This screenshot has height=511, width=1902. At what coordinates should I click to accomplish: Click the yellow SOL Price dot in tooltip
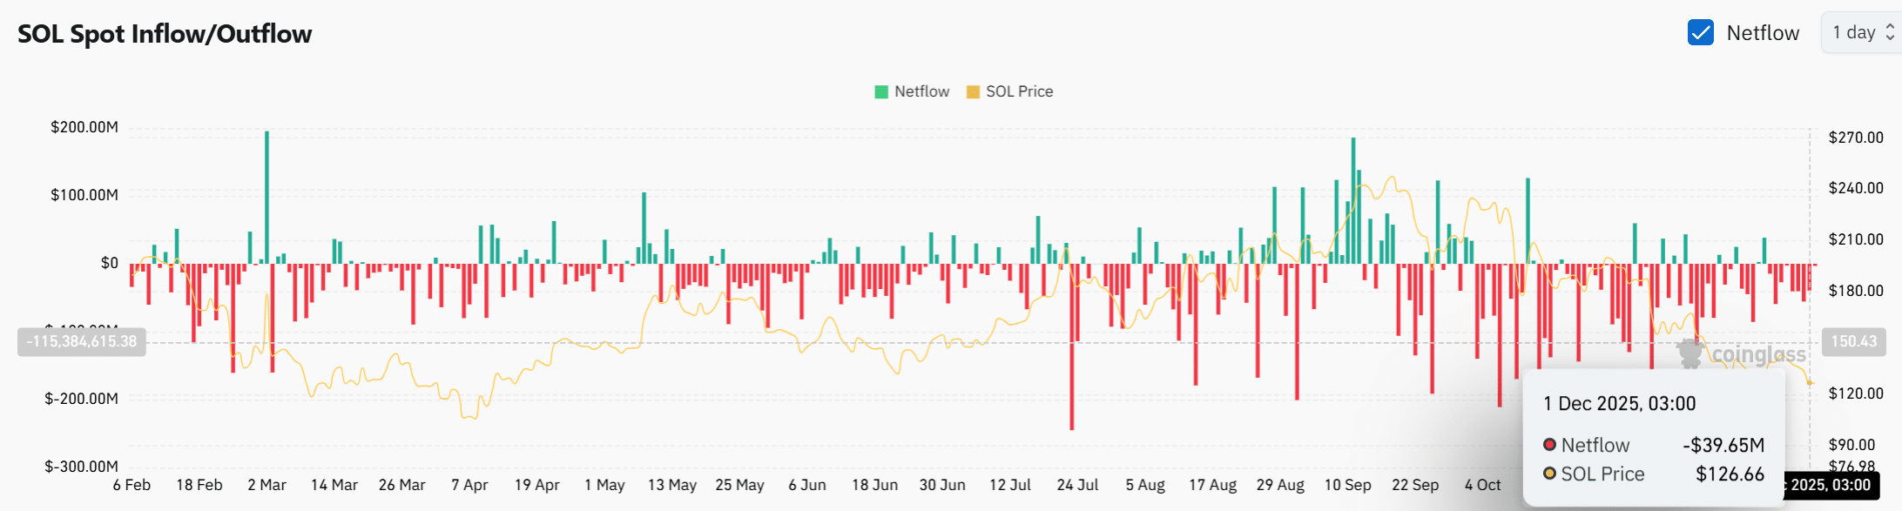[x=1549, y=474]
